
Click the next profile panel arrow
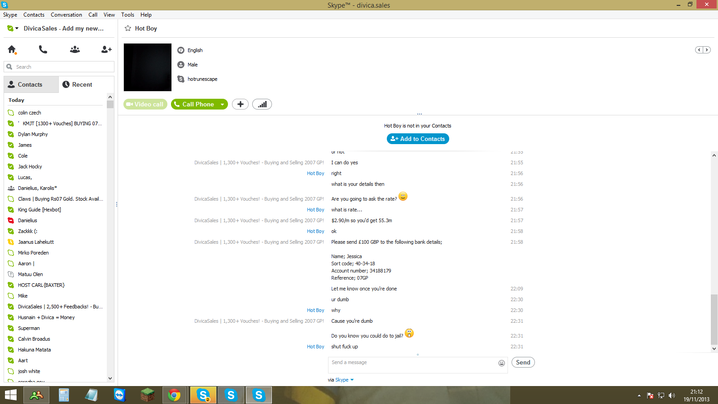tap(707, 50)
